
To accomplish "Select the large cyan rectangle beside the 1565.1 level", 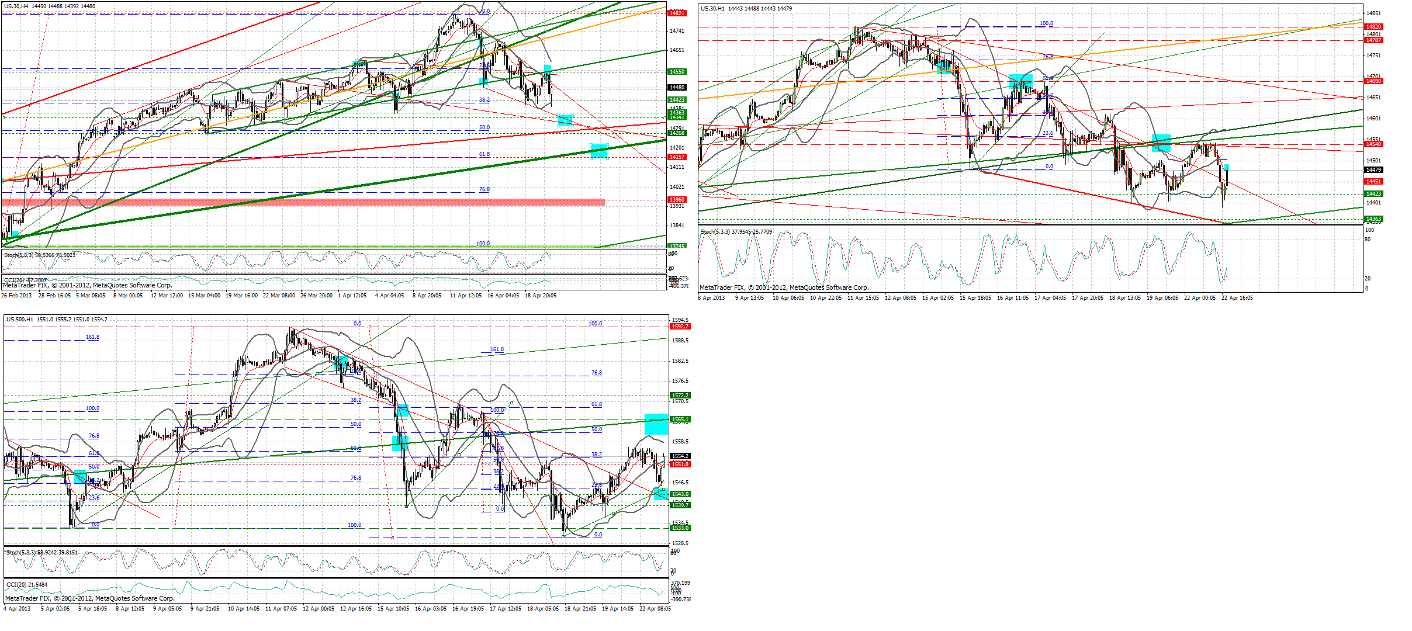I will pyautogui.click(x=656, y=424).
